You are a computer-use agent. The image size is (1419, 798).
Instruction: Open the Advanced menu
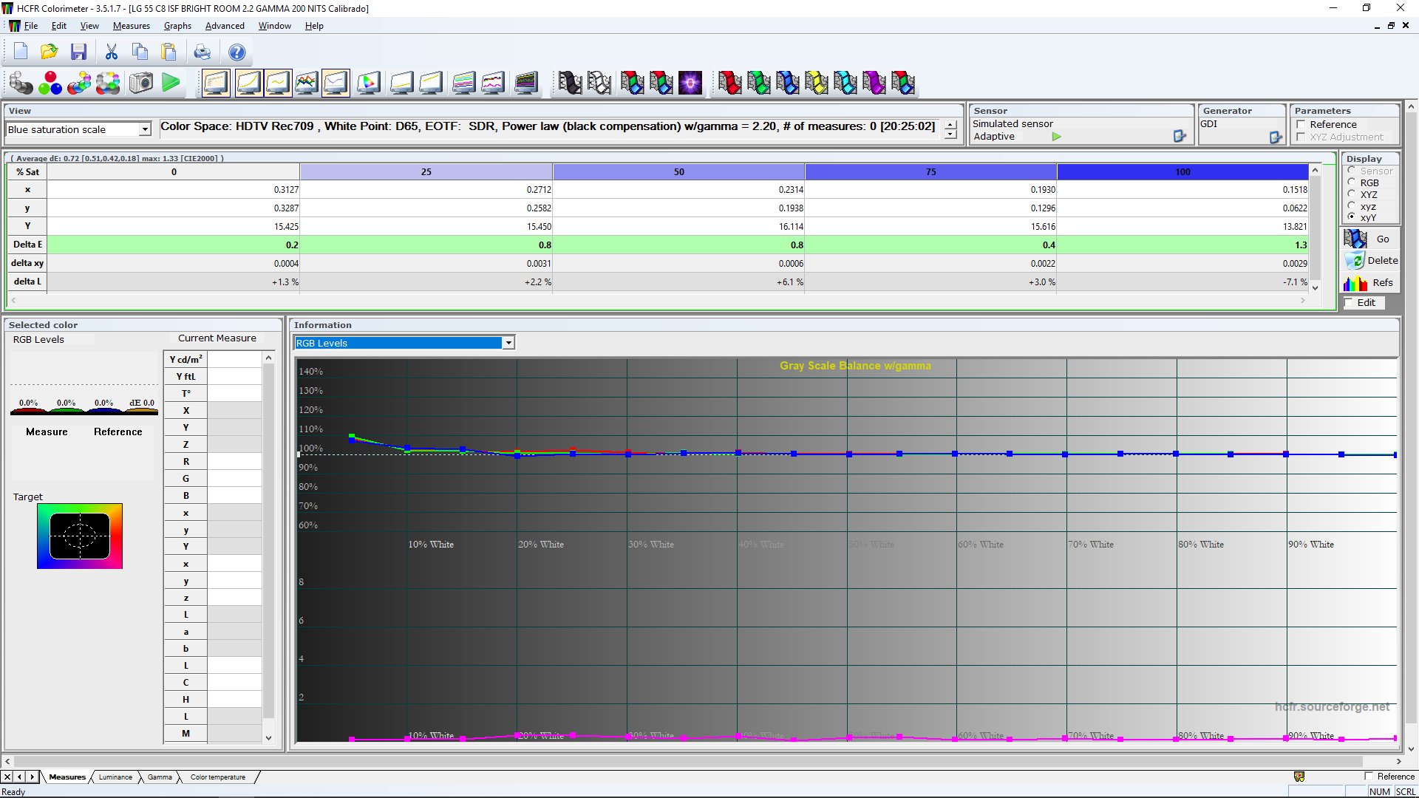[x=225, y=26]
